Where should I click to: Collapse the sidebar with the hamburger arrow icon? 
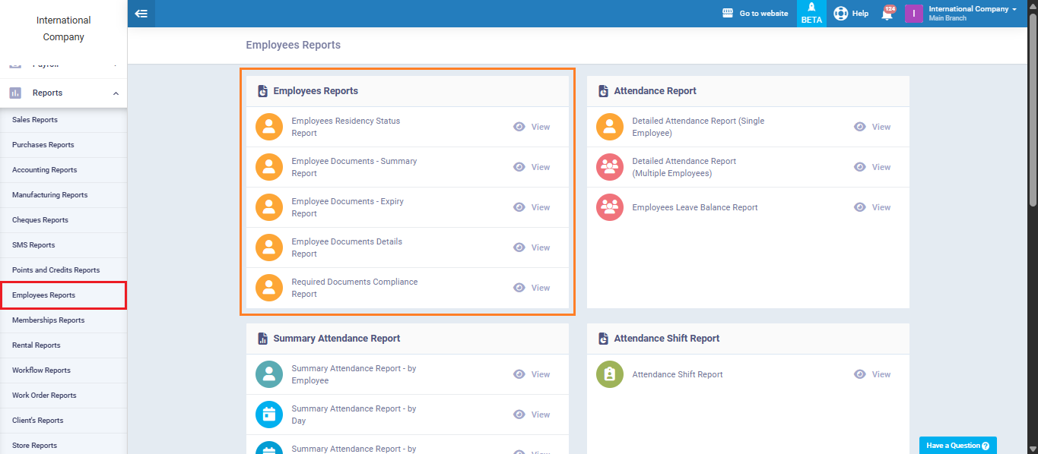[x=141, y=14]
